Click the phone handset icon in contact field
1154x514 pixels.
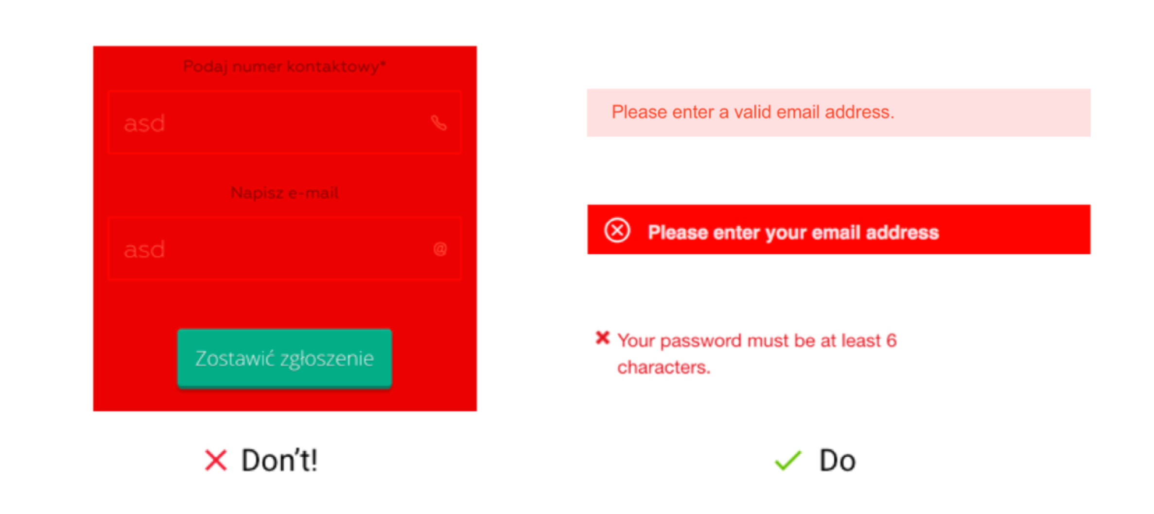[x=438, y=123]
